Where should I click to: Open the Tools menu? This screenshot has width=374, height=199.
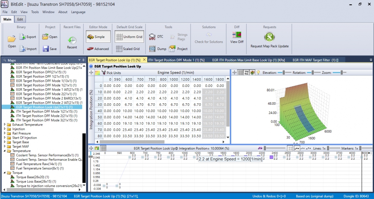point(35,12)
